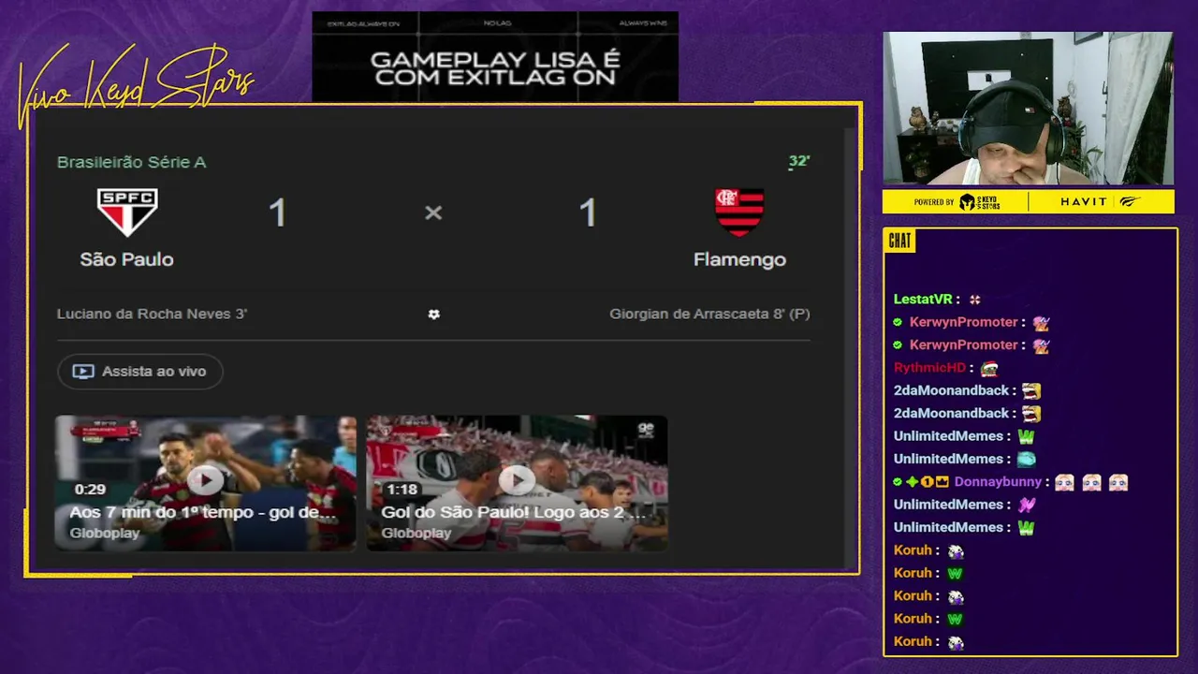Click RythmicHD username in chat
The height and width of the screenshot is (674, 1198).
pyautogui.click(x=929, y=368)
